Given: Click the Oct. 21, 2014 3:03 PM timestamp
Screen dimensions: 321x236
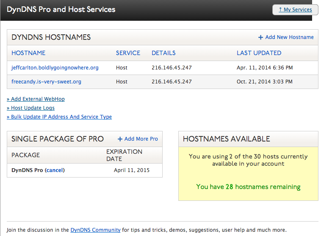Looking at the screenshot, I should point(265,82).
